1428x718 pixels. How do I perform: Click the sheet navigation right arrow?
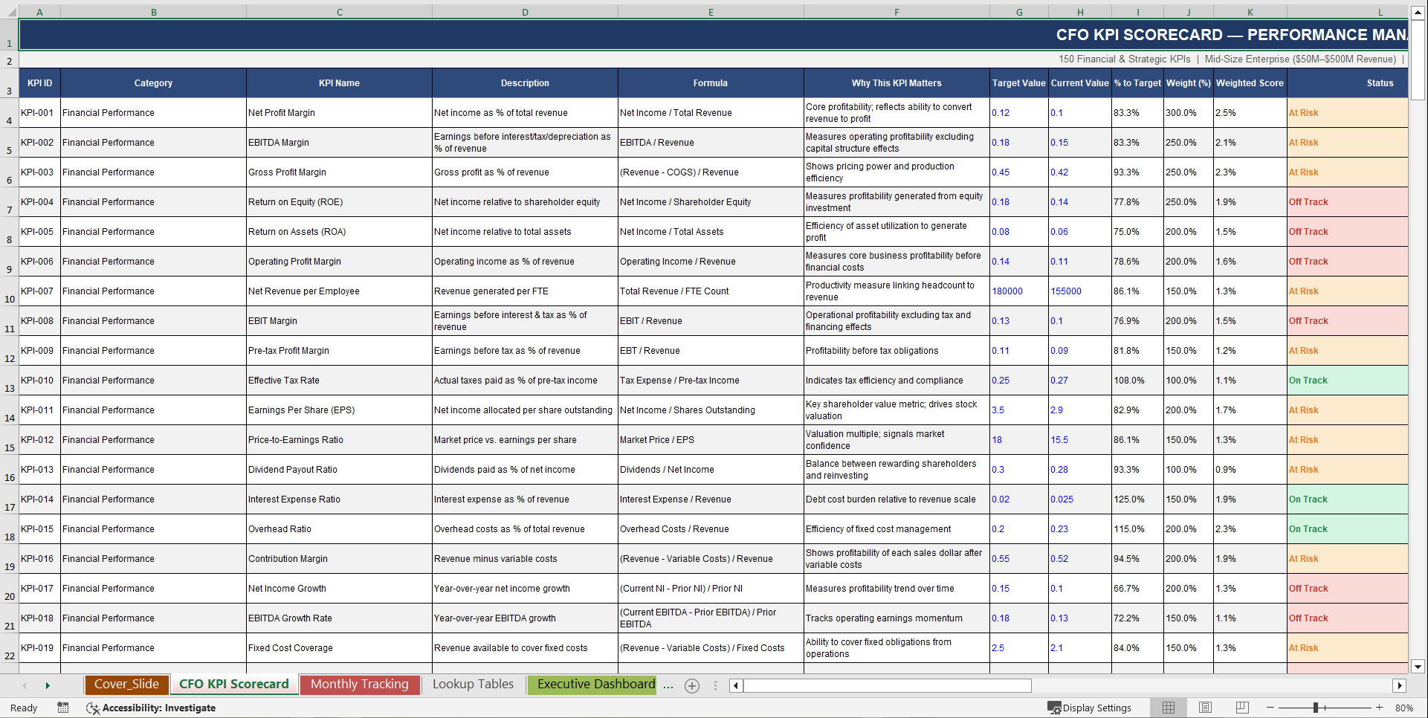pyautogui.click(x=48, y=685)
